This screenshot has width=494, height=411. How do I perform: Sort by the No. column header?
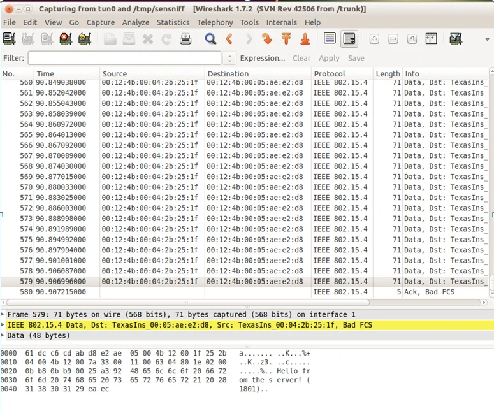17,74
